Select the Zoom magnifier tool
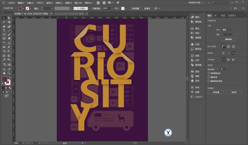 click(9, 73)
